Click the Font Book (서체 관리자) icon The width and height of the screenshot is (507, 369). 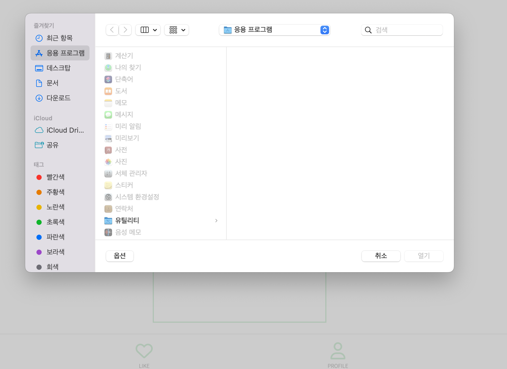(x=108, y=174)
